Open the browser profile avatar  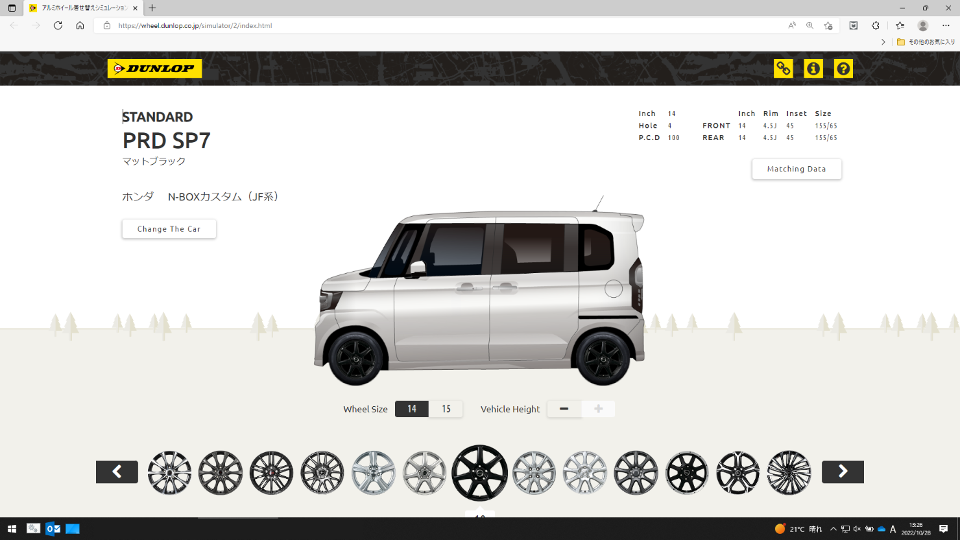click(x=923, y=25)
